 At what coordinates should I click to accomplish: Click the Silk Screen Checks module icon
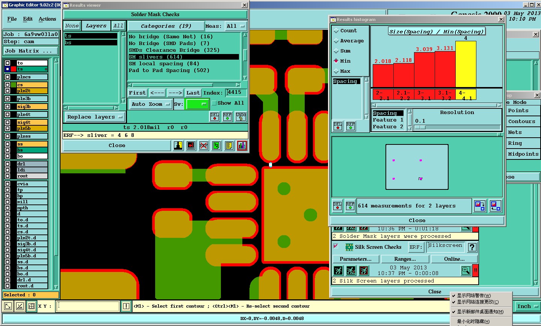pyautogui.click(x=349, y=247)
